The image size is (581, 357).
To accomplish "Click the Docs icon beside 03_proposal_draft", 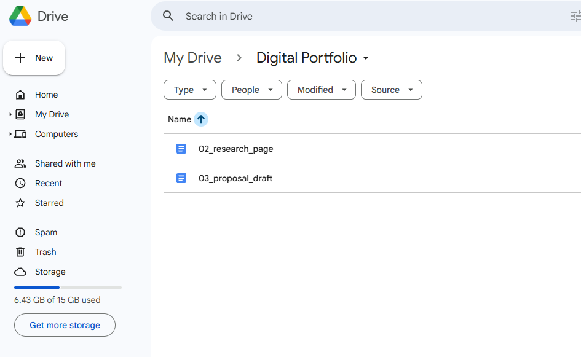I will tap(181, 178).
